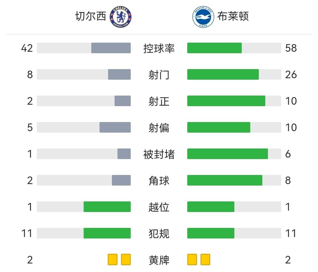This screenshot has height=272, width=318.
Task: Click the 射正 shots on target label
Action: [159, 101]
